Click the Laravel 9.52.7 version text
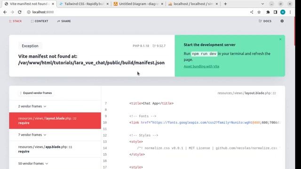This screenshot has height=169, width=301. [159, 46]
